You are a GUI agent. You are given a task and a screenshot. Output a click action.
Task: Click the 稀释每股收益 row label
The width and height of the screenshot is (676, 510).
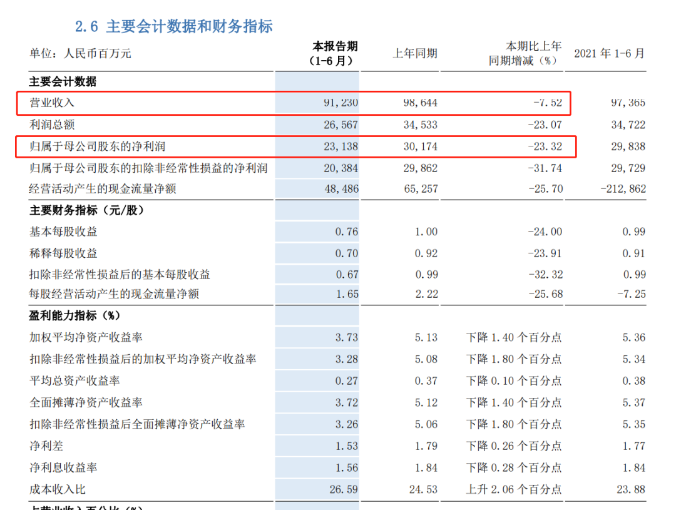click(x=63, y=253)
